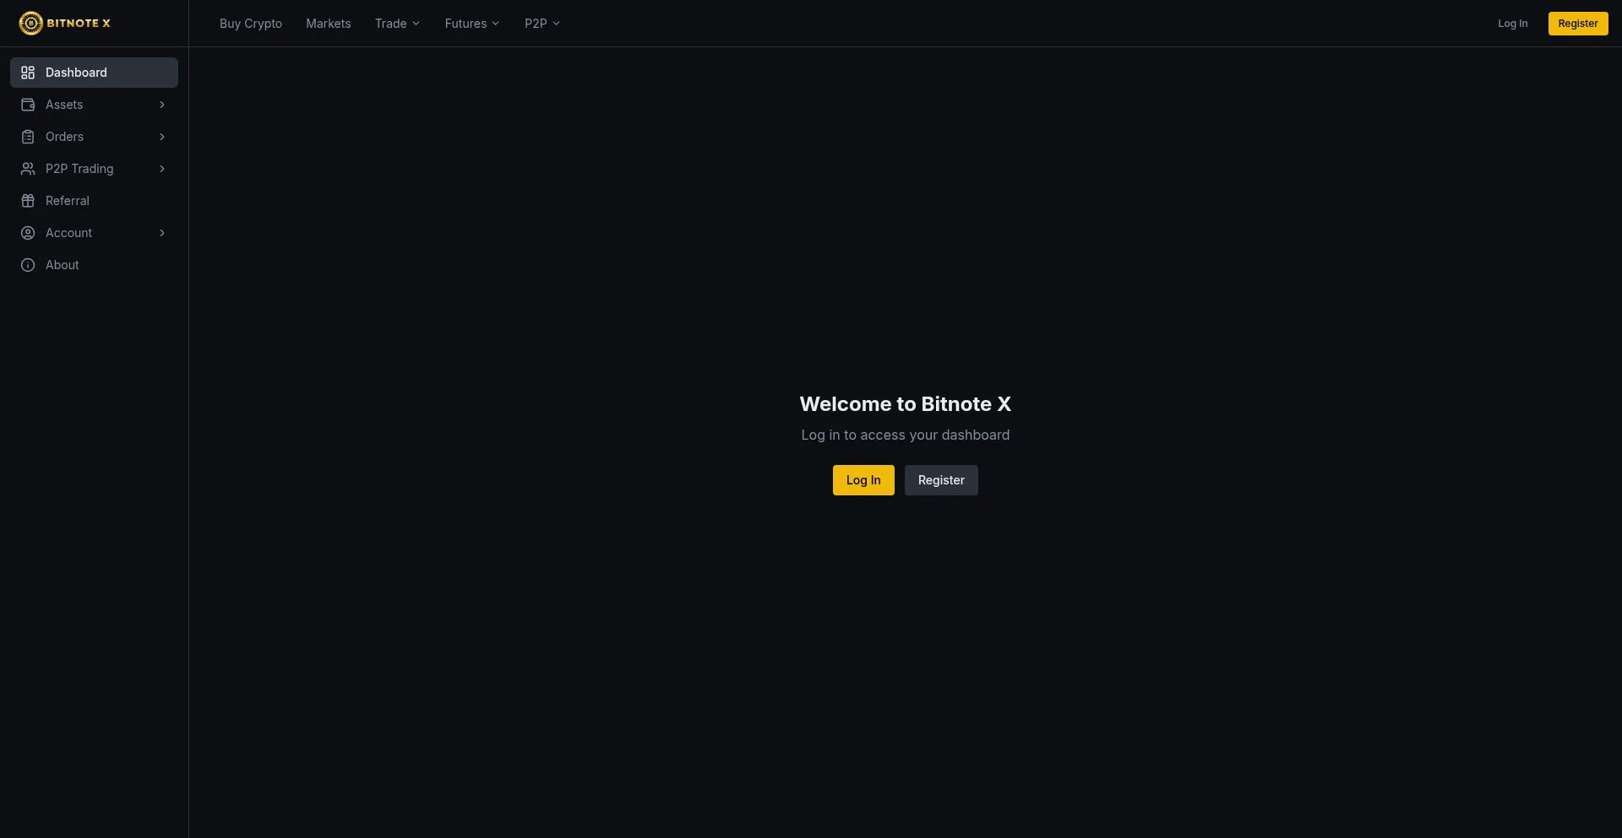Expand the Assets submenu chevron
The height and width of the screenshot is (838, 1622).
(162, 105)
